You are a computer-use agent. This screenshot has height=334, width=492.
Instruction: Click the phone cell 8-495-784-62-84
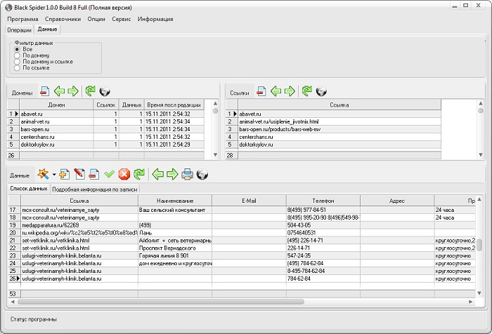(x=323, y=271)
